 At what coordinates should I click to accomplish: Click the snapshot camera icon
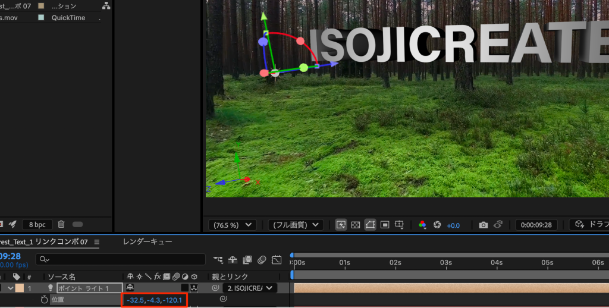click(x=484, y=225)
